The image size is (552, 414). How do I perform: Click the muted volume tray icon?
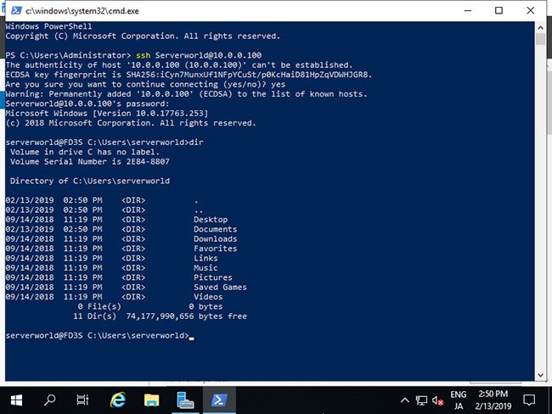click(x=437, y=400)
